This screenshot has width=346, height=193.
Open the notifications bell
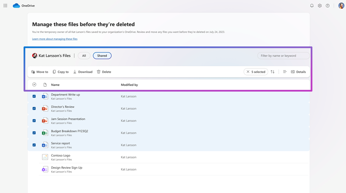pos(312,6)
